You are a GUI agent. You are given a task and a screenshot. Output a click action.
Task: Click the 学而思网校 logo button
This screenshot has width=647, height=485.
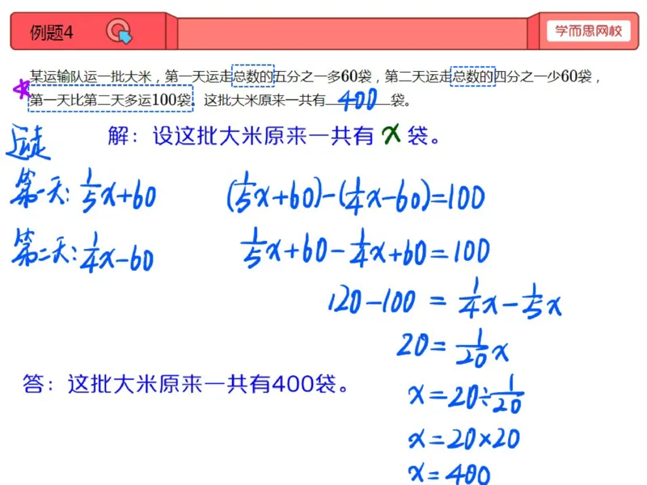pos(589,31)
